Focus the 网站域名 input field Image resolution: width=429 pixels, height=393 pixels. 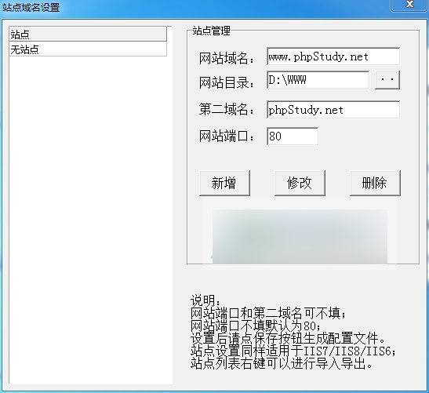coord(333,56)
